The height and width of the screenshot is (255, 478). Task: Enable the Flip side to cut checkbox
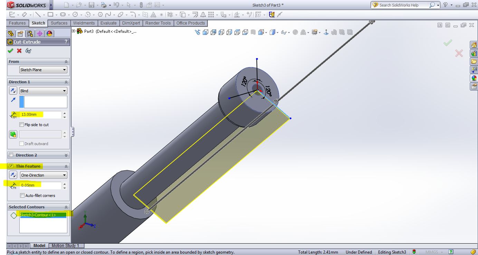(22, 125)
